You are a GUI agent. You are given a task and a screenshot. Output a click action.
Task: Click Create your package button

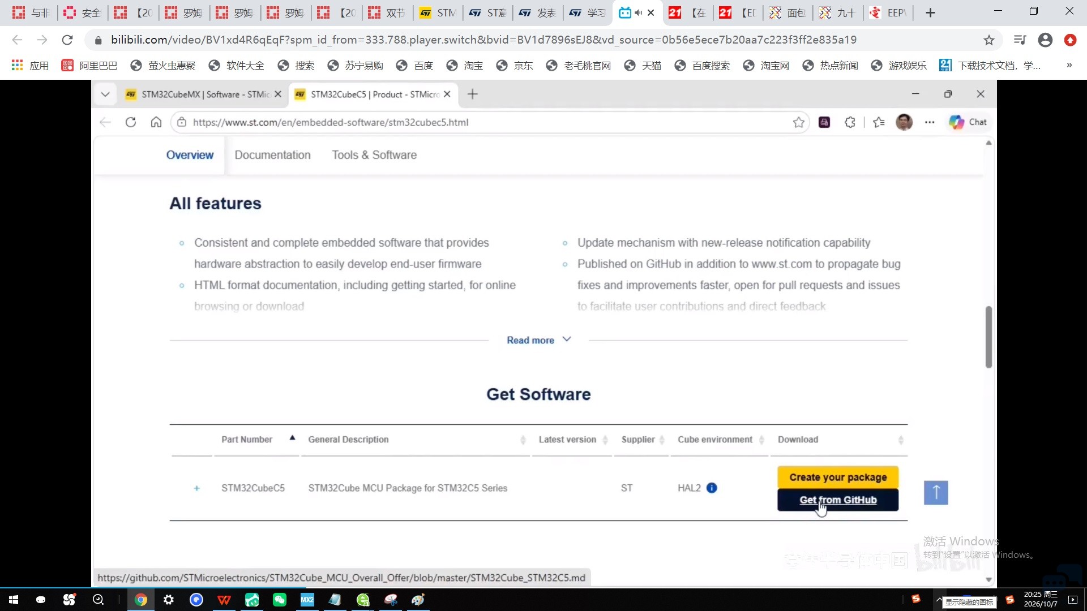click(838, 477)
